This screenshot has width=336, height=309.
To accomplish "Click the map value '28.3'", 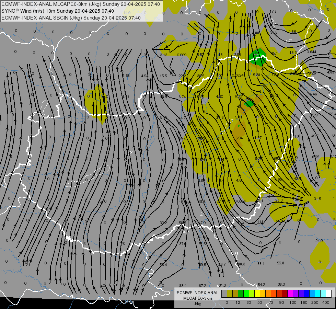I will (x=279, y=200).
